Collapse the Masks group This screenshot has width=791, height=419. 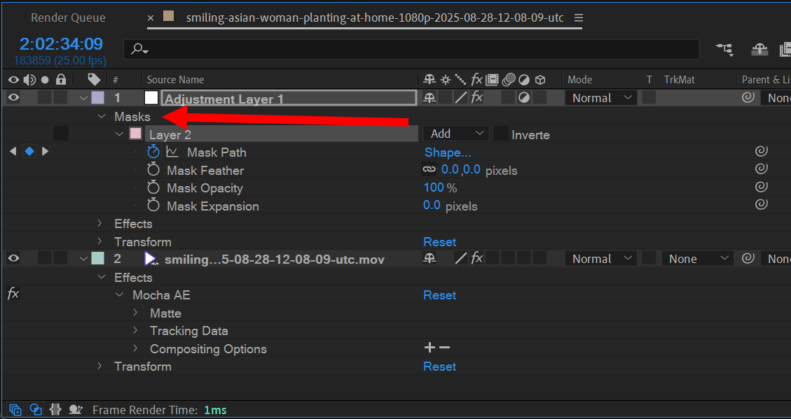pyautogui.click(x=102, y=116)
